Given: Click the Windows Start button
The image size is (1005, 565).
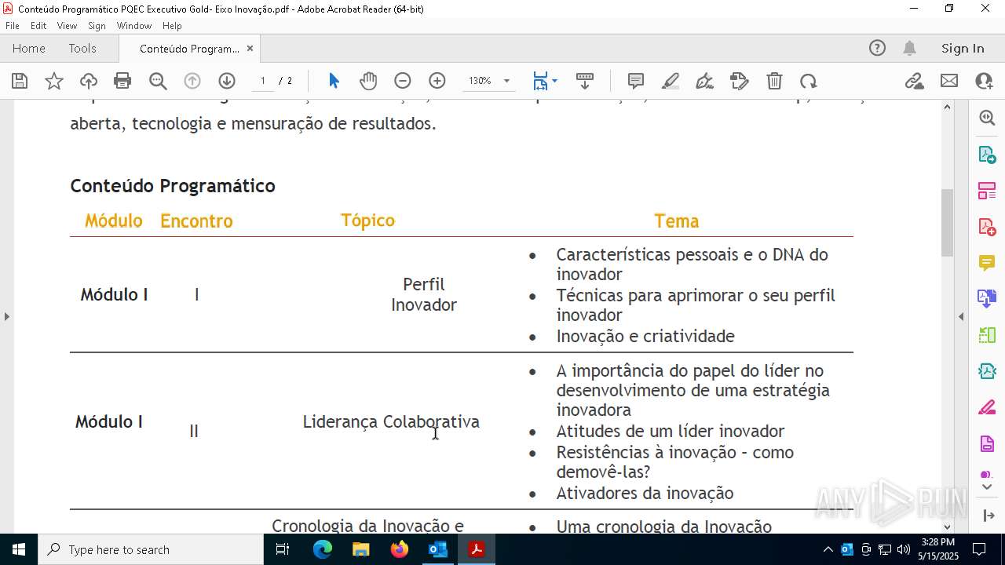Looking at the screenshot, I should pos(19,549).
